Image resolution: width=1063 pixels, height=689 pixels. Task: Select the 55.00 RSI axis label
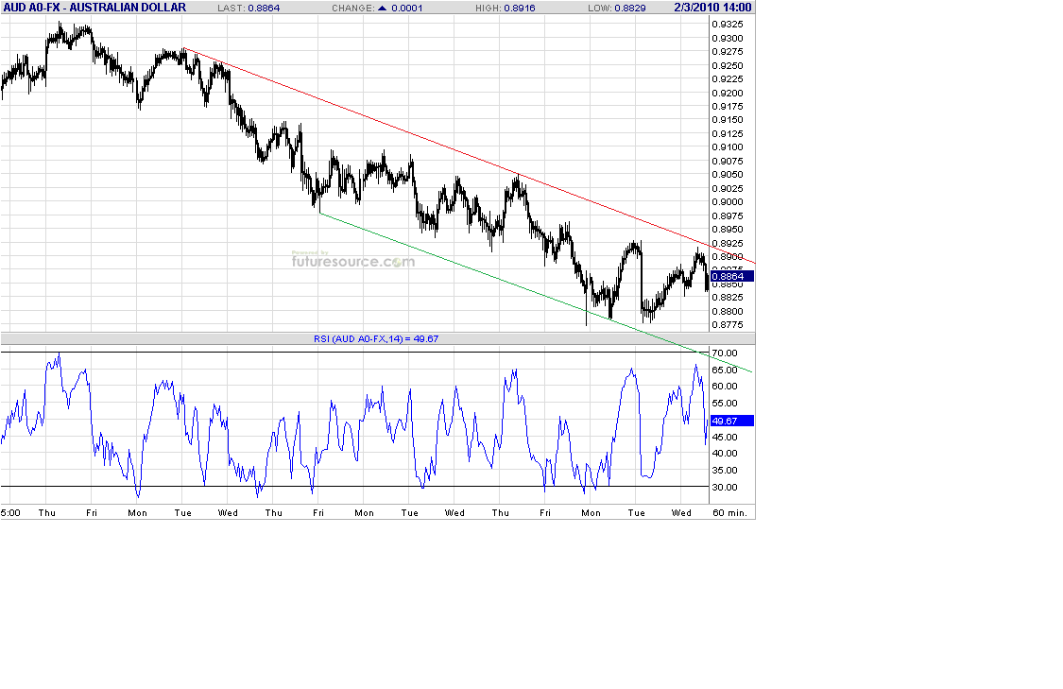(x=725, y=404)
